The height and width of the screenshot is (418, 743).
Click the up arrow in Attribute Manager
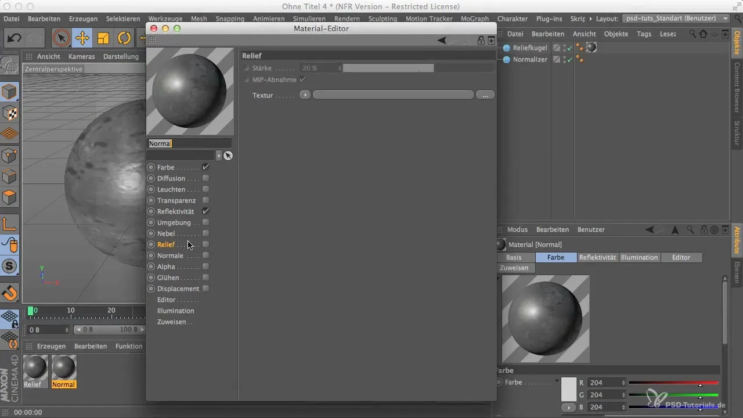pos(675,229)
